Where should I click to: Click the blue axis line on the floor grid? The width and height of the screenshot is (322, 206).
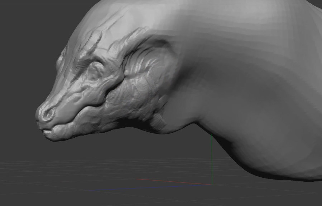click(151, 187)
